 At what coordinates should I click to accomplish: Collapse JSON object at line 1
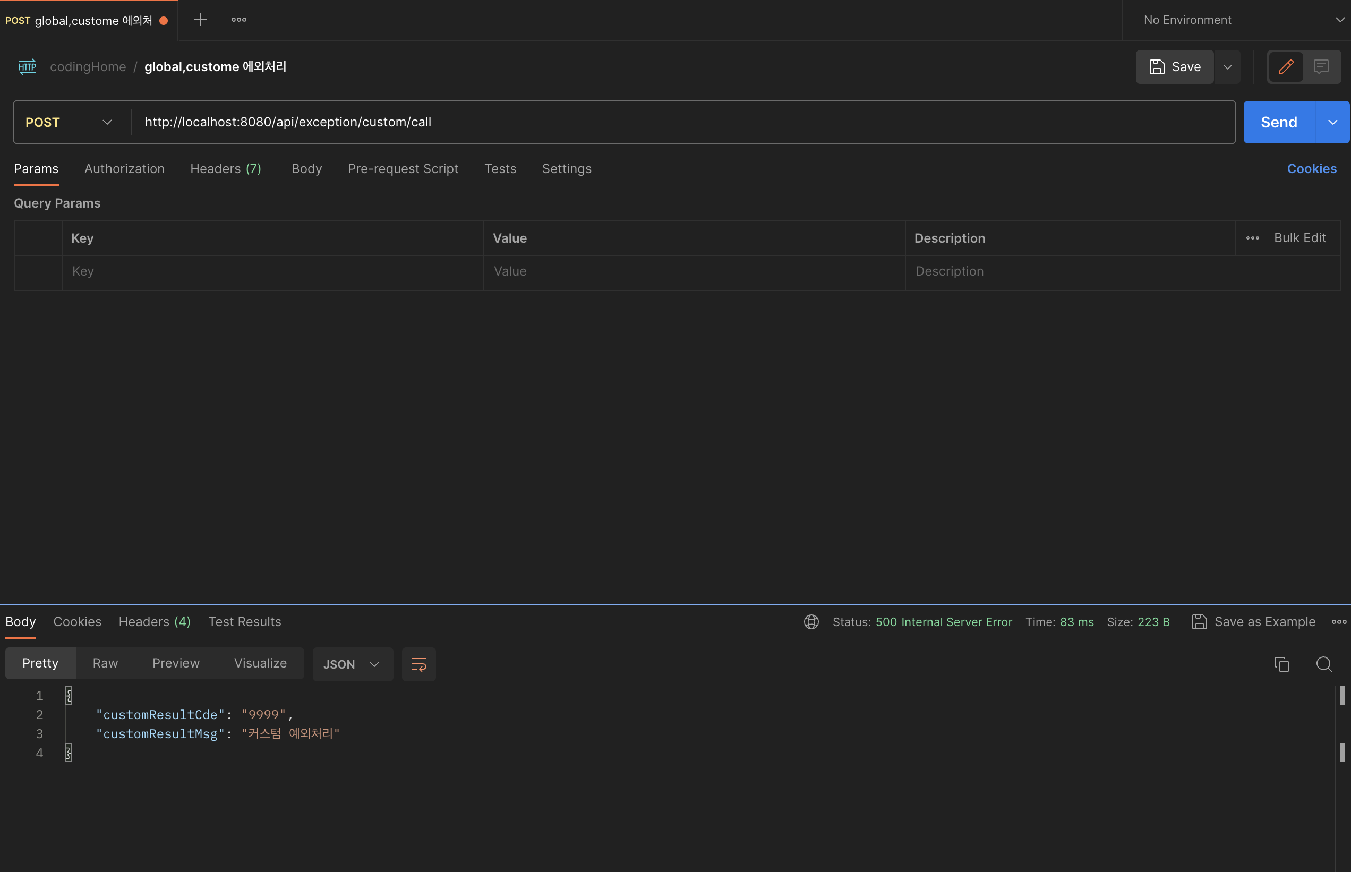(x=69, y=695)
